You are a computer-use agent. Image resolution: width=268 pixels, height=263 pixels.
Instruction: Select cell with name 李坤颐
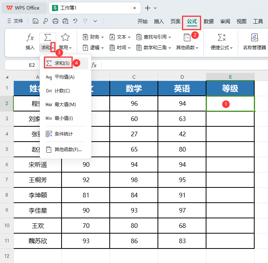[37, 195]
